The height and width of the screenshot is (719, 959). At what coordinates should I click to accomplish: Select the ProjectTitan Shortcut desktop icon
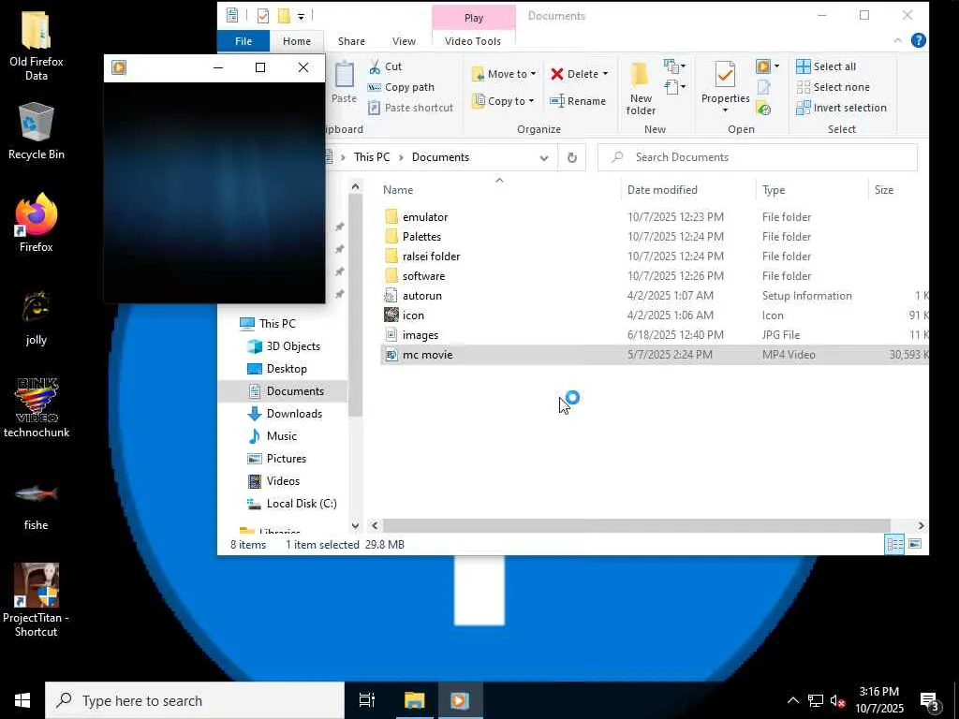pyautogui.click(x=37, y=600)
